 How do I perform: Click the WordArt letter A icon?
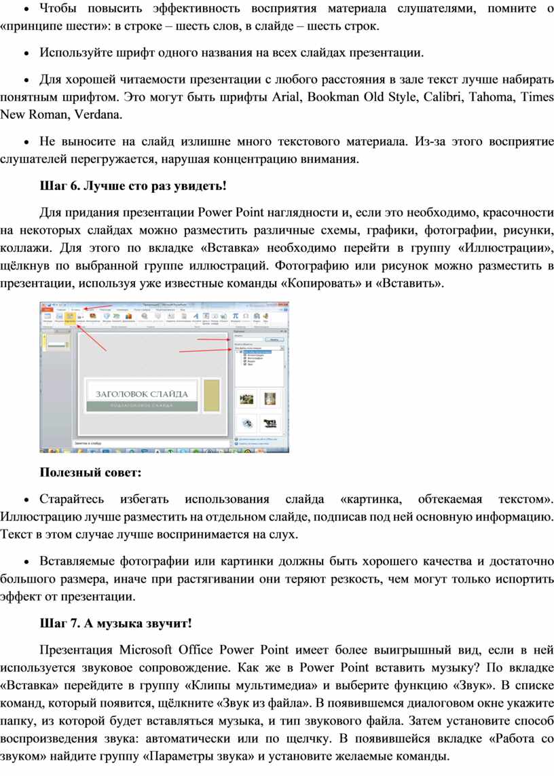(196, 316)
